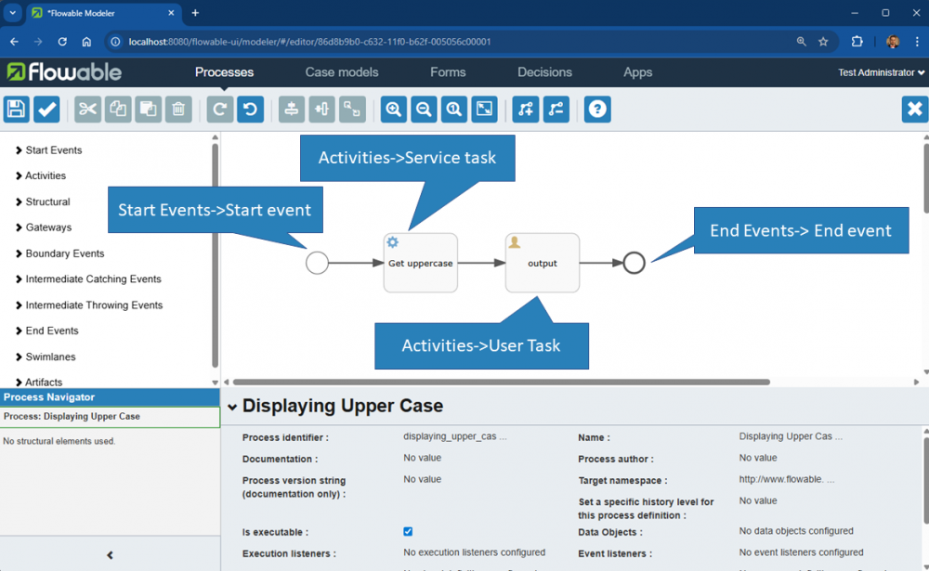Switch to the Decisions tab
This screenshot has width=929, height=571.
pos(544,72)
